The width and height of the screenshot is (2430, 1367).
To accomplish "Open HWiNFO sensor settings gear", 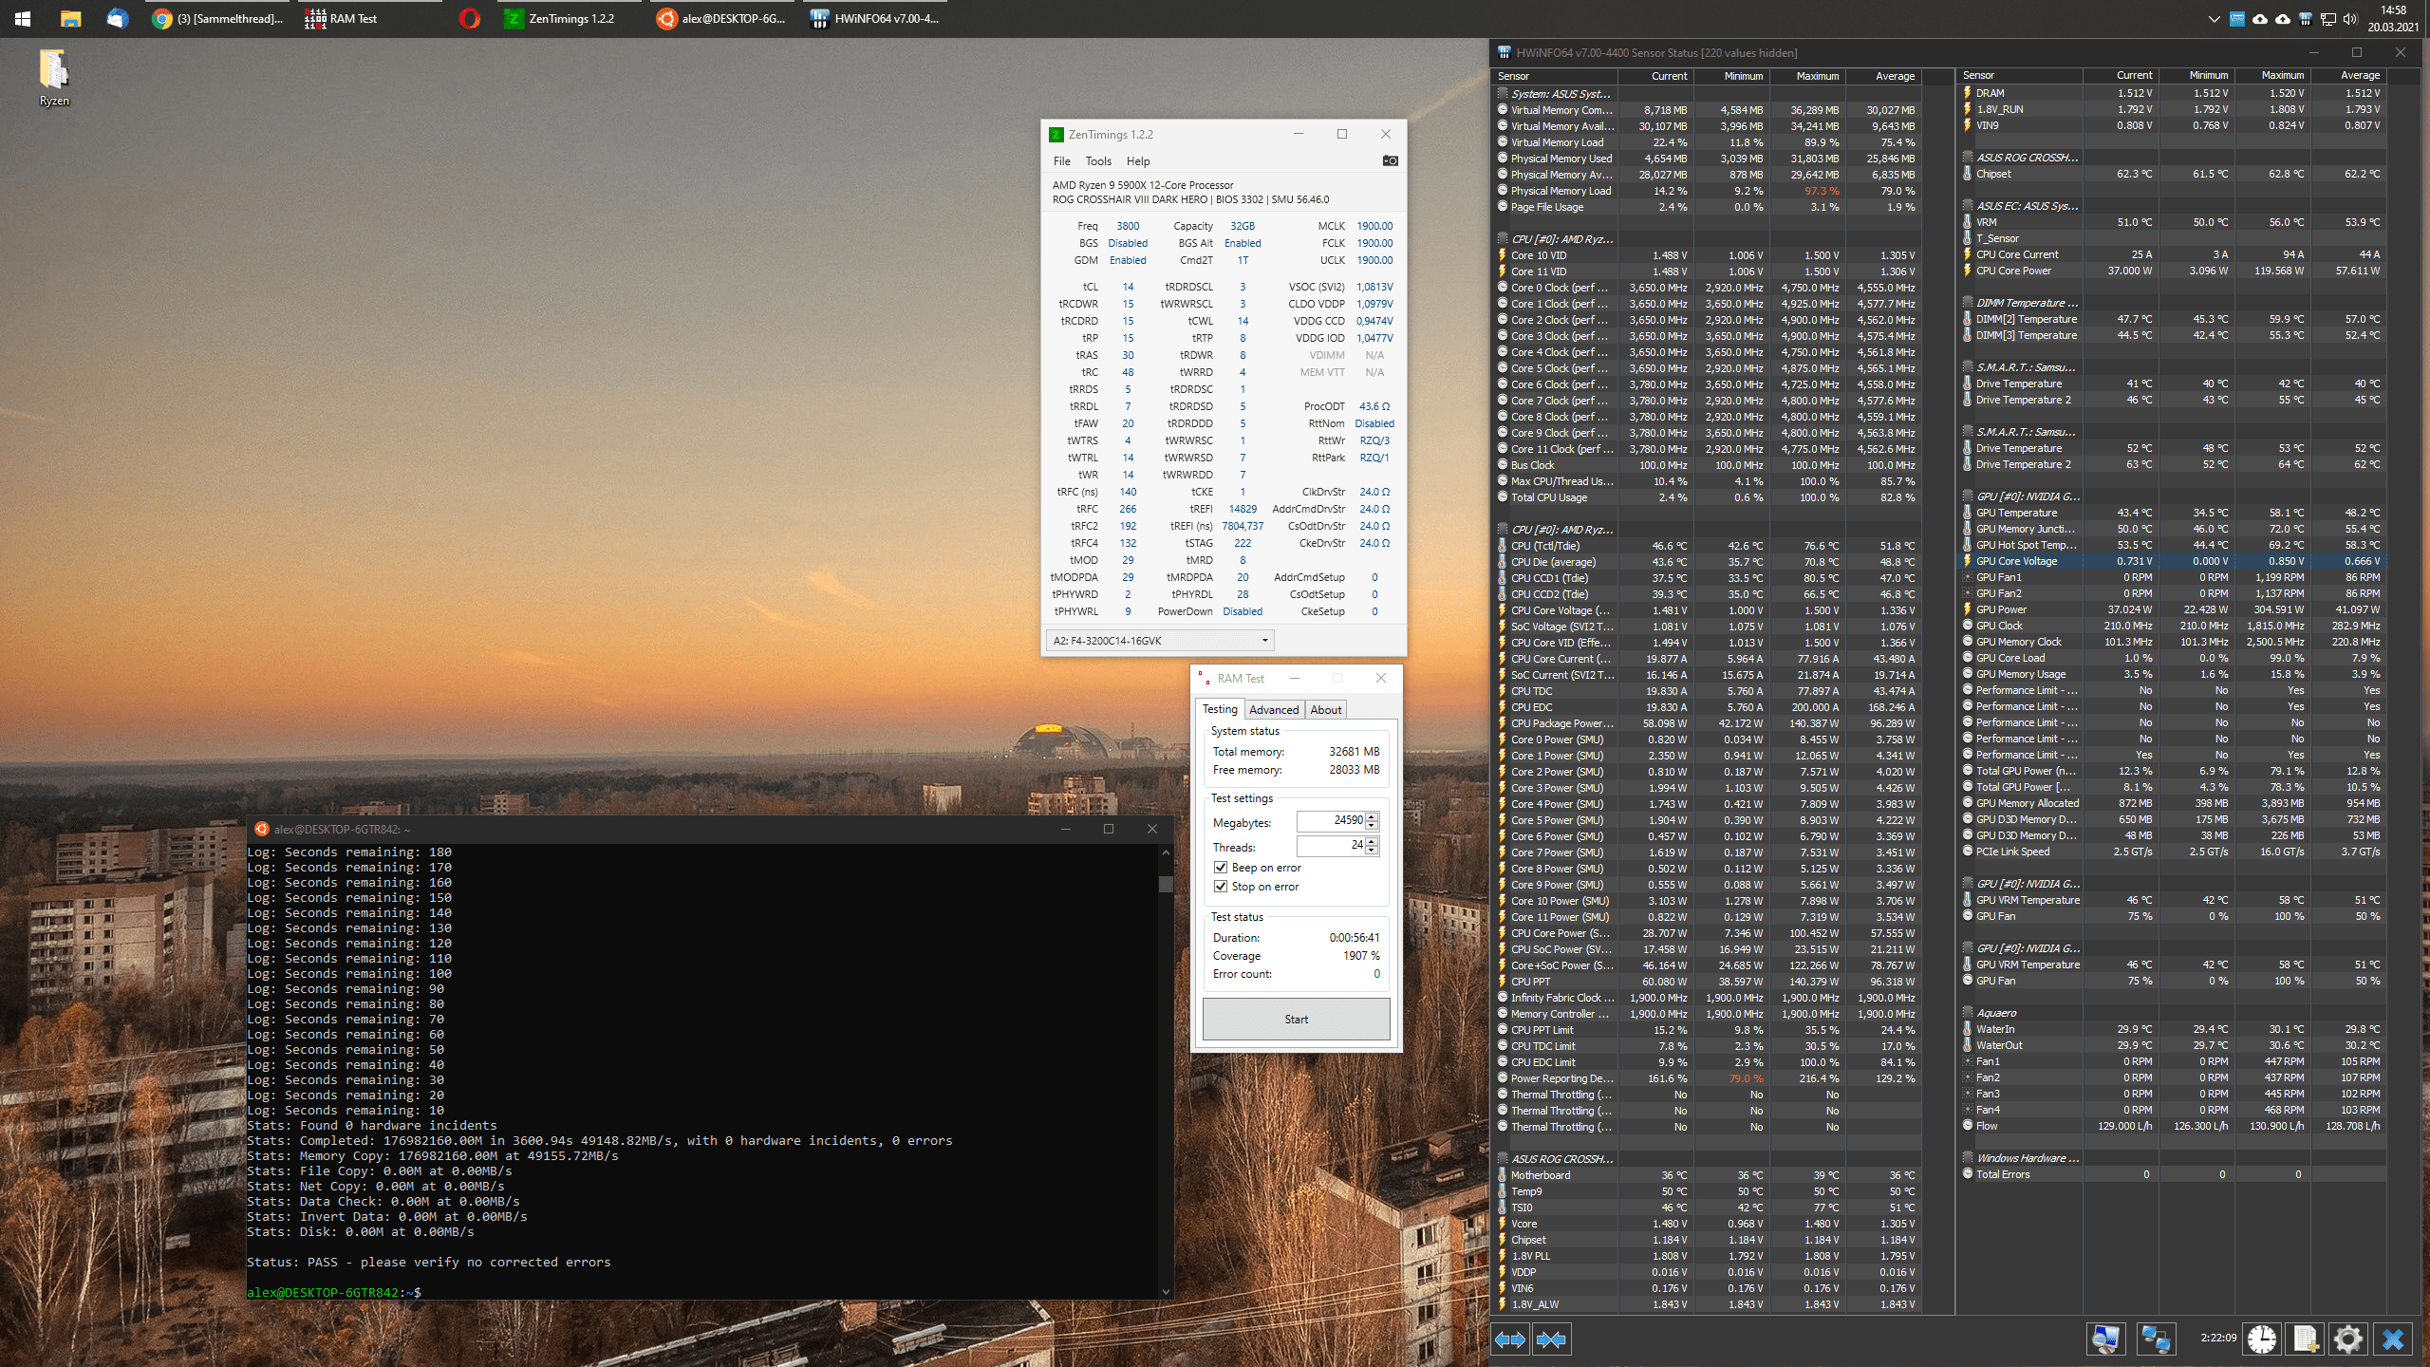I will click(x=2347, y=1339).
